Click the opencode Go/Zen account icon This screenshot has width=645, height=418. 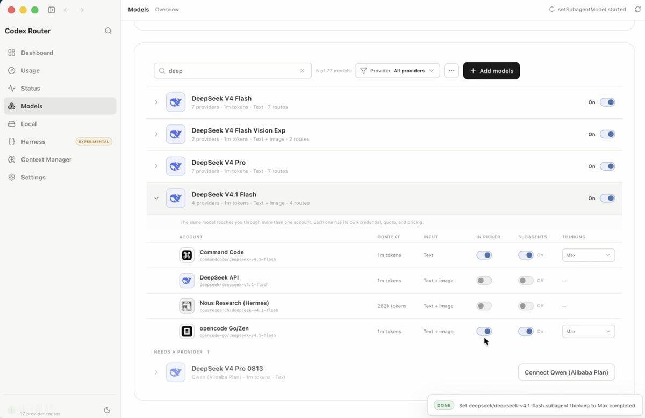187,332
